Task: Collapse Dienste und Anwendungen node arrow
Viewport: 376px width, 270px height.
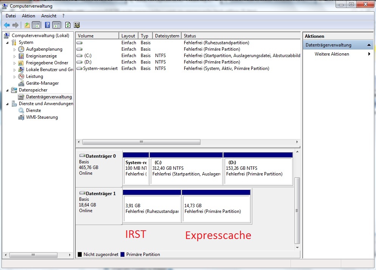Action: 7,104
